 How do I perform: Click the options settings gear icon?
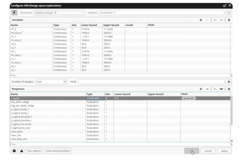[x=229, y=13]
